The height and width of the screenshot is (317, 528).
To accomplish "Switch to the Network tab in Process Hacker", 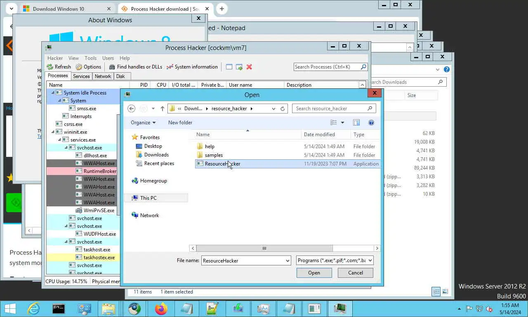I will pos(103,76).
